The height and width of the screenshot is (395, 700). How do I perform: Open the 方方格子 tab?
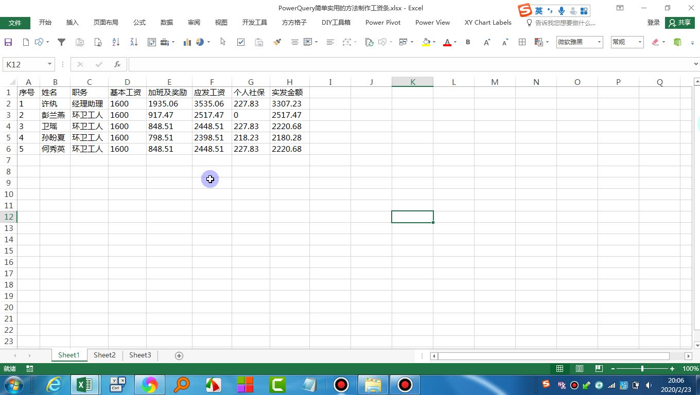click(x=294, y=23)
